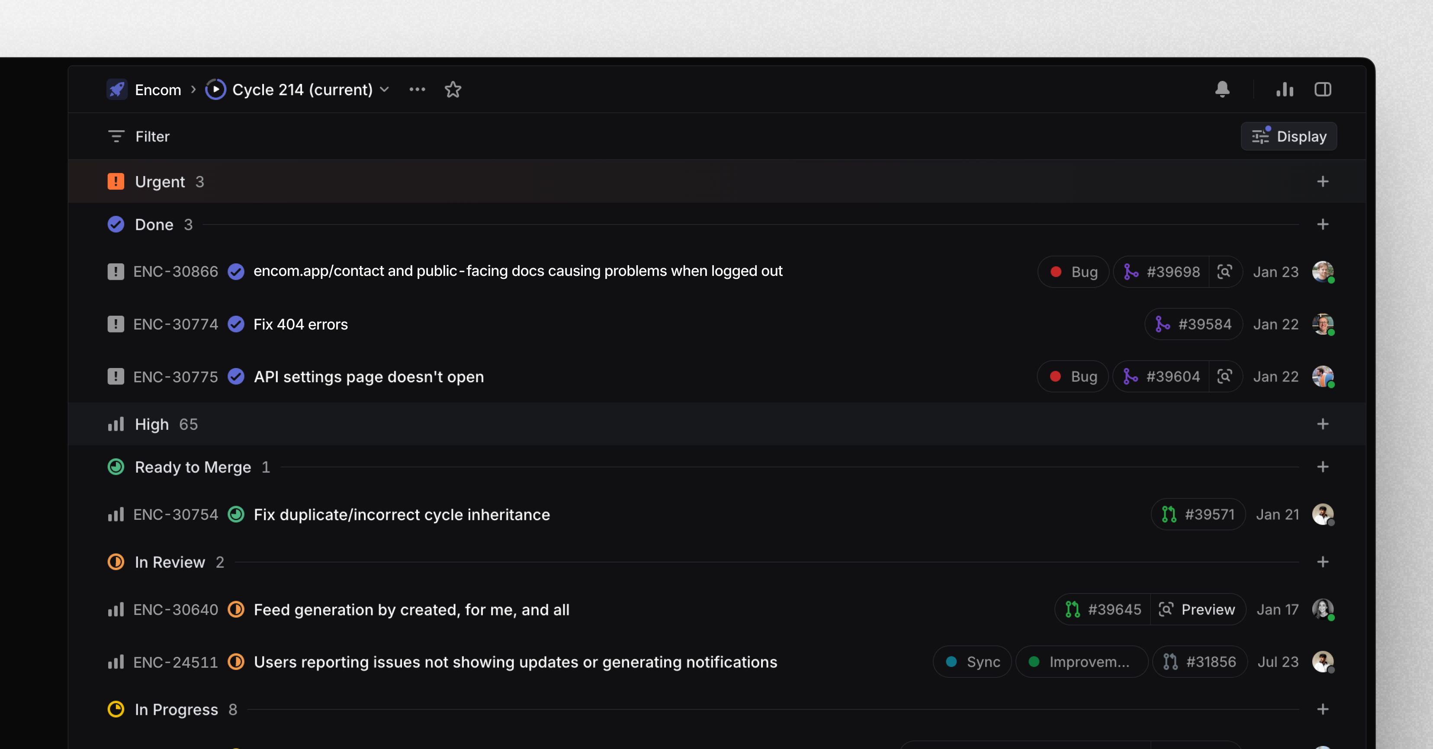Screen dimensions: 1433x749
Task: Click the star favorite icon
Action: coord(453,89)
